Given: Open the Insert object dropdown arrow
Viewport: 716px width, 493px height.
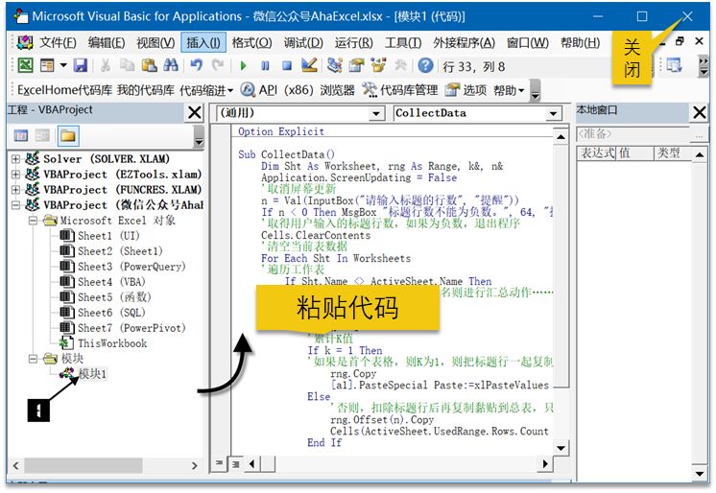Looking at the screenshot, I should (x=63, y=66).
